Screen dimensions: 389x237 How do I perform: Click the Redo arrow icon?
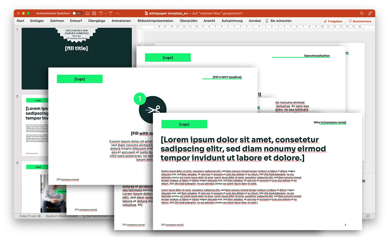tap(111, 13)
